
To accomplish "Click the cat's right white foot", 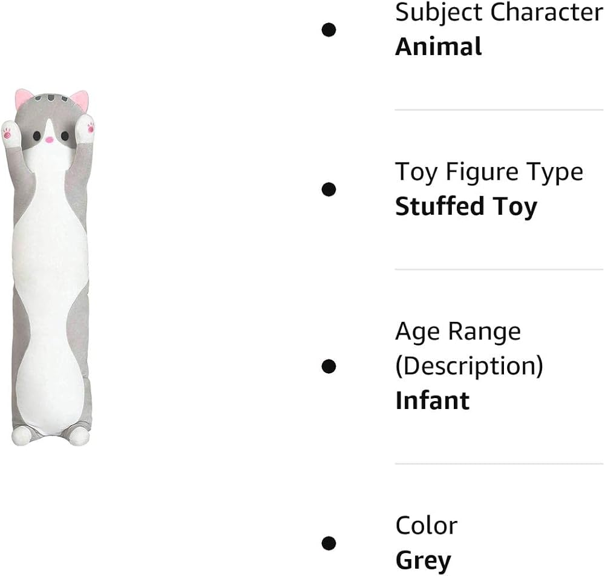I will (77, 434).
